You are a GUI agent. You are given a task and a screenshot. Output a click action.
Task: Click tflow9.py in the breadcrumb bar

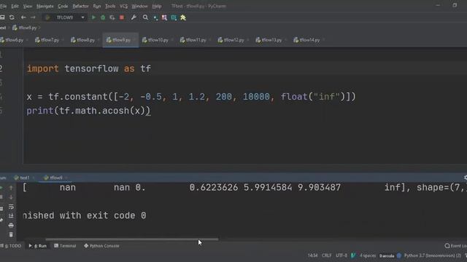[x=25, y=28]
